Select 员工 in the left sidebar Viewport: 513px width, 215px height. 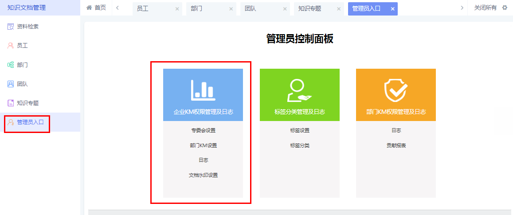point(22,46)
